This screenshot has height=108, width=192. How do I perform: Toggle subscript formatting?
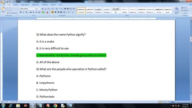click(33, 12)
